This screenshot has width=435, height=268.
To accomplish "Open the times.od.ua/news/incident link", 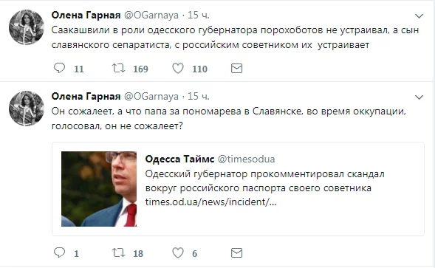I will point(210,202).
